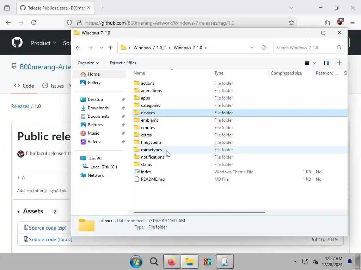Select the mimetypes folder

(x=151, y=150)
